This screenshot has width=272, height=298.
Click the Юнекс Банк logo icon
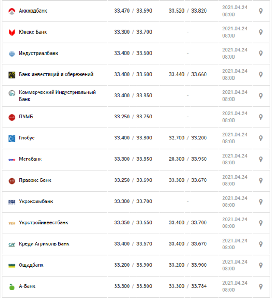(12, 33)
